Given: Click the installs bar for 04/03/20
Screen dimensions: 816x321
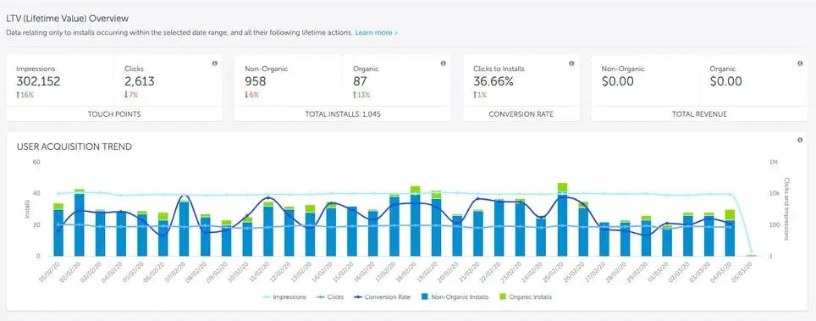Looking at the screenshot, I should point(731,233).
